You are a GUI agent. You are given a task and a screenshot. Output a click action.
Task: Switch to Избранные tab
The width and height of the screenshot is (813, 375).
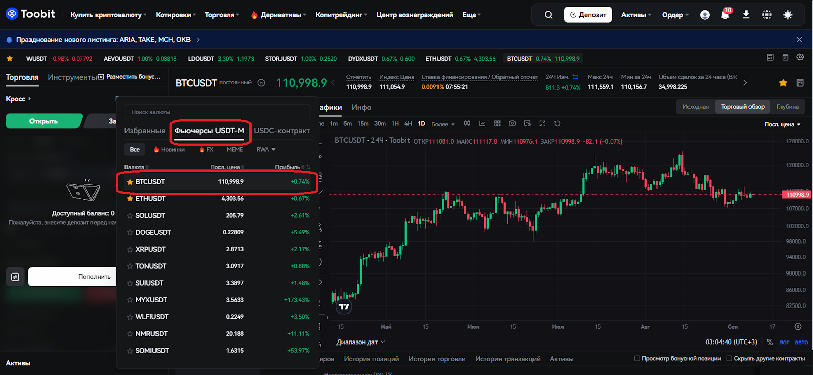pos(145,131)
